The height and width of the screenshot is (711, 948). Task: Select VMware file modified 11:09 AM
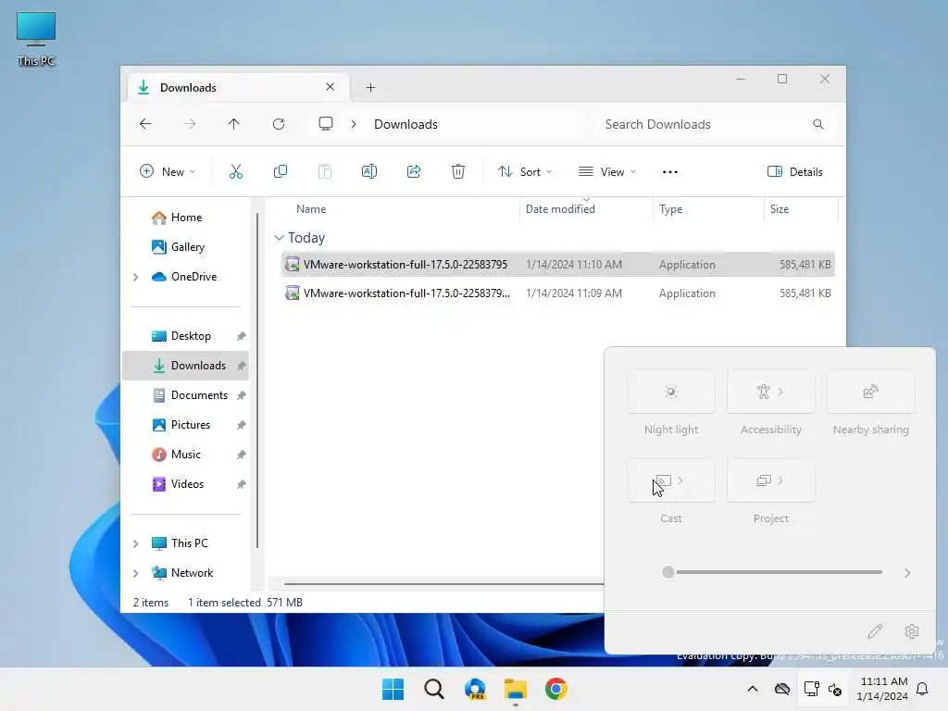click(557, 293)
